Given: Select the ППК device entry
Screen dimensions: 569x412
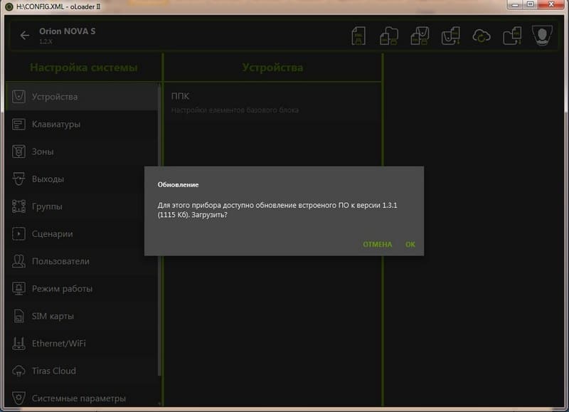Looking at the screenshot, I should point(272,102).
